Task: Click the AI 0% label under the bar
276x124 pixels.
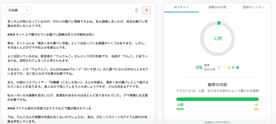Action: pyautogui.click(x=256, y=107)
